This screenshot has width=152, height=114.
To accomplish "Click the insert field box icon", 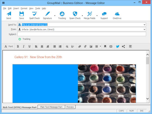I will point(111,46).
